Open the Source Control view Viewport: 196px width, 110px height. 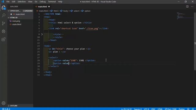coord(3,23)
